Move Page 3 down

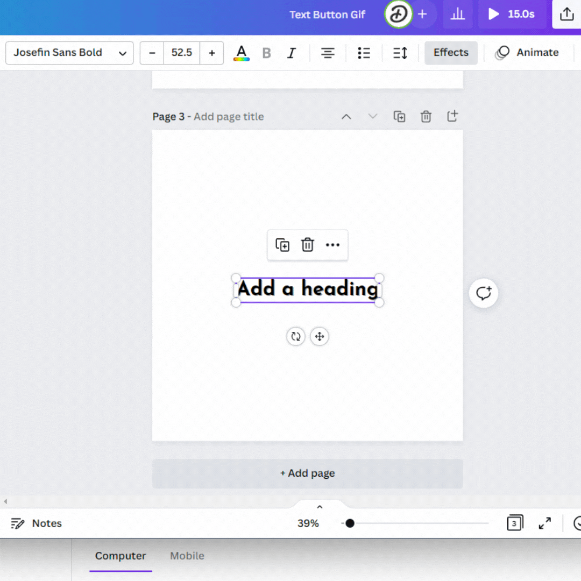click(x=373, y=117)
